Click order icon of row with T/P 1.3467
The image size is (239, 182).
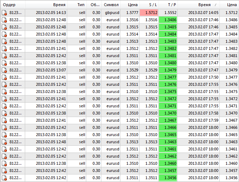(4, 120)
